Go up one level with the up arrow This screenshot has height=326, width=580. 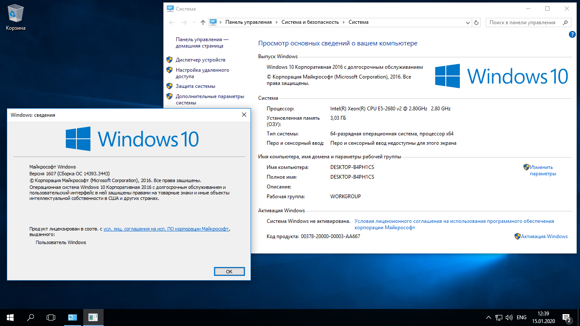coord(203,22)
